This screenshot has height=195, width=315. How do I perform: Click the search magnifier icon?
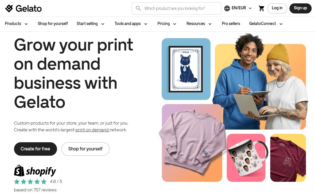click(138, 8)
